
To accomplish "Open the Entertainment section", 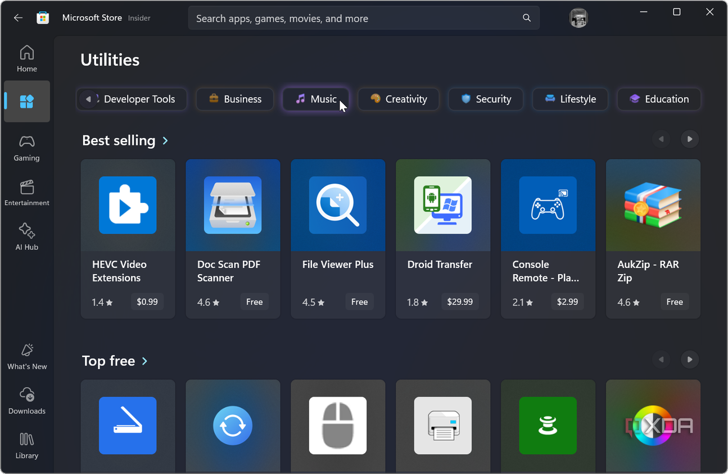I will pos(27,193).
